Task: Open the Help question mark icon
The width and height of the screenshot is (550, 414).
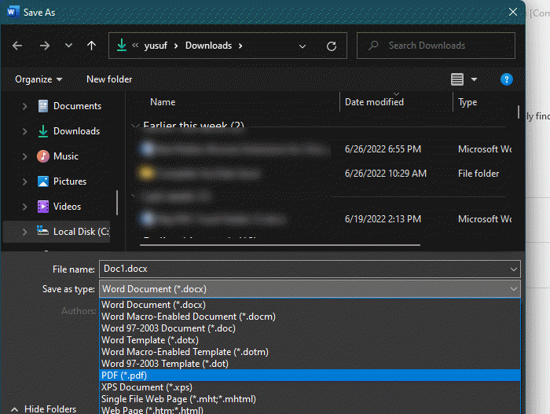Action: coord(507,79)
